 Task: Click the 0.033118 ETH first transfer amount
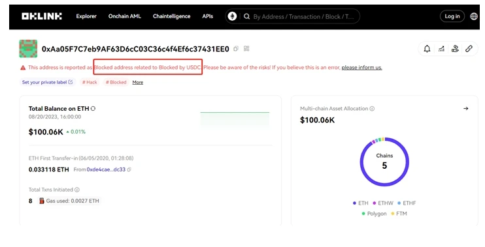pyautogui.click(x=48, y=169)
